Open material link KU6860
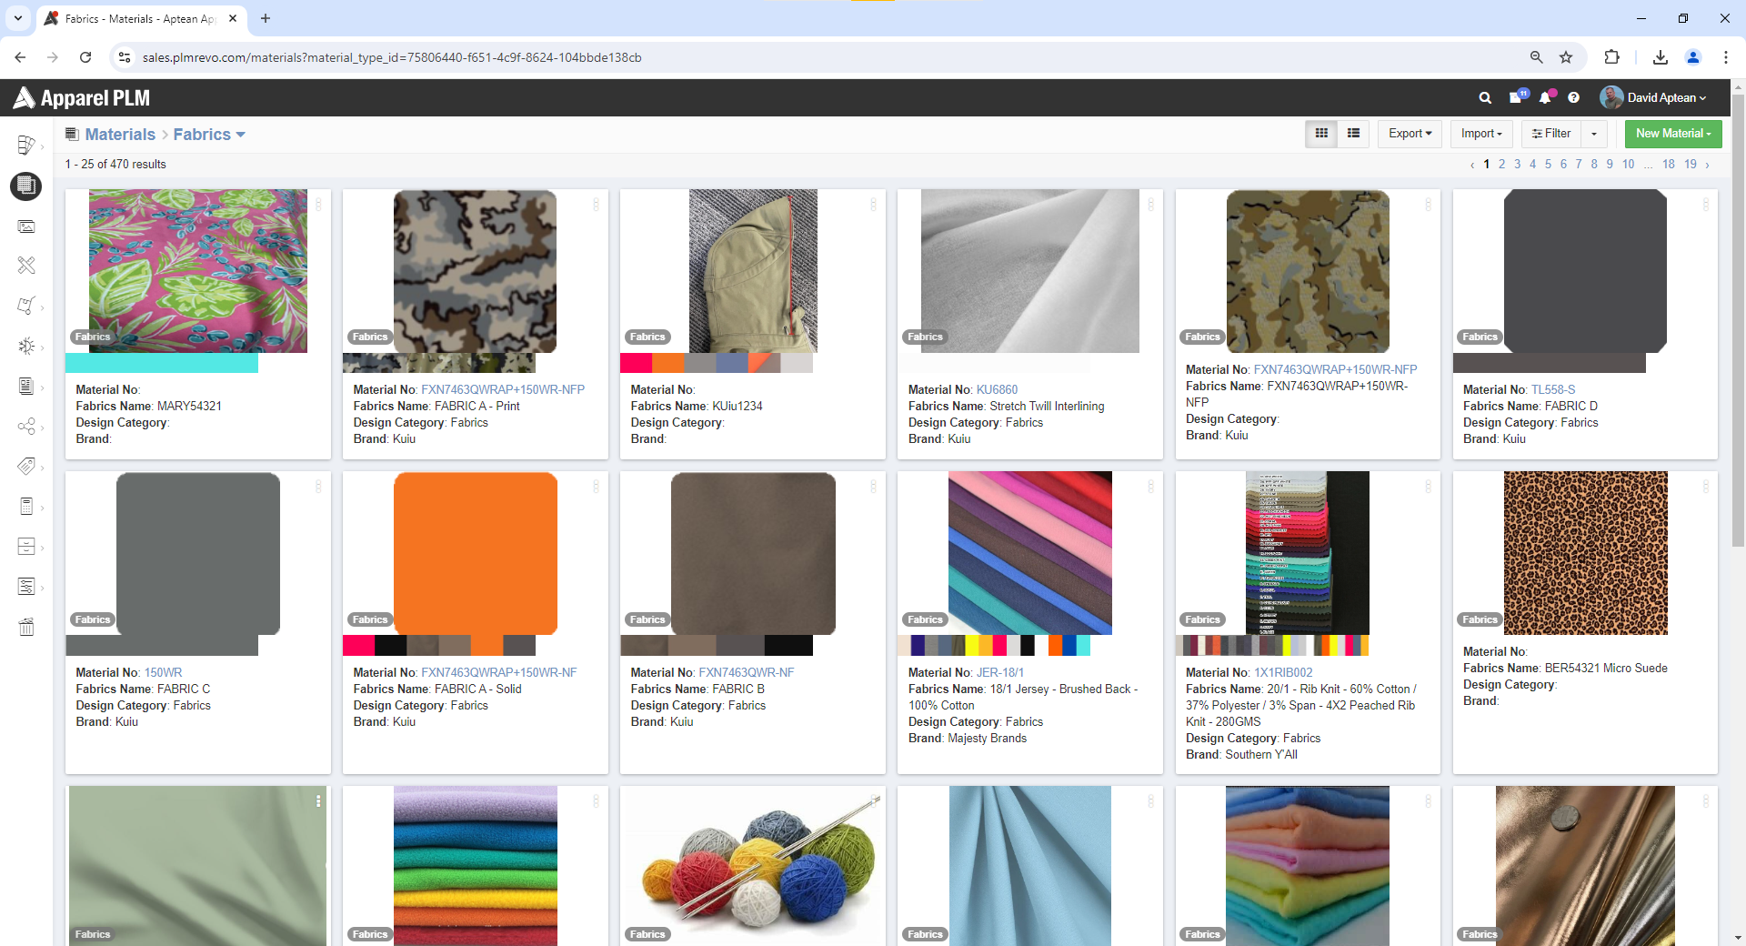 click(997, 390)
